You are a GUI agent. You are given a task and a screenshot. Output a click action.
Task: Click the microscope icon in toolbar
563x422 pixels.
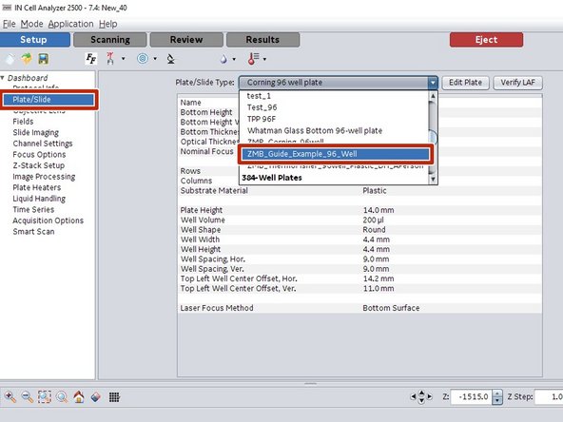[171, 59]
